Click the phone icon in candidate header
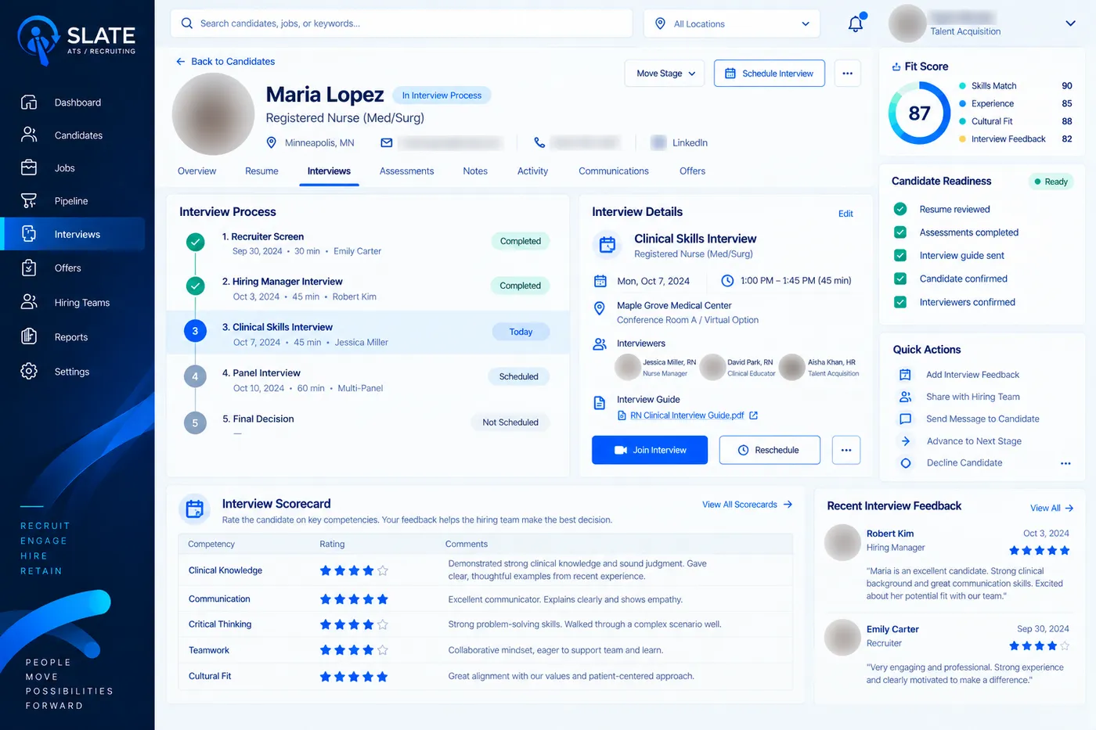The image size is (1096, 730). click(x=539, y=142)
